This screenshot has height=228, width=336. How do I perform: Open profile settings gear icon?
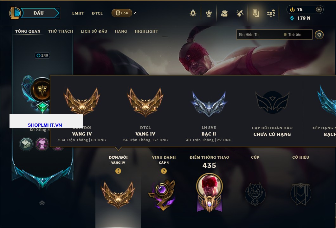click(x=319, y=35)
